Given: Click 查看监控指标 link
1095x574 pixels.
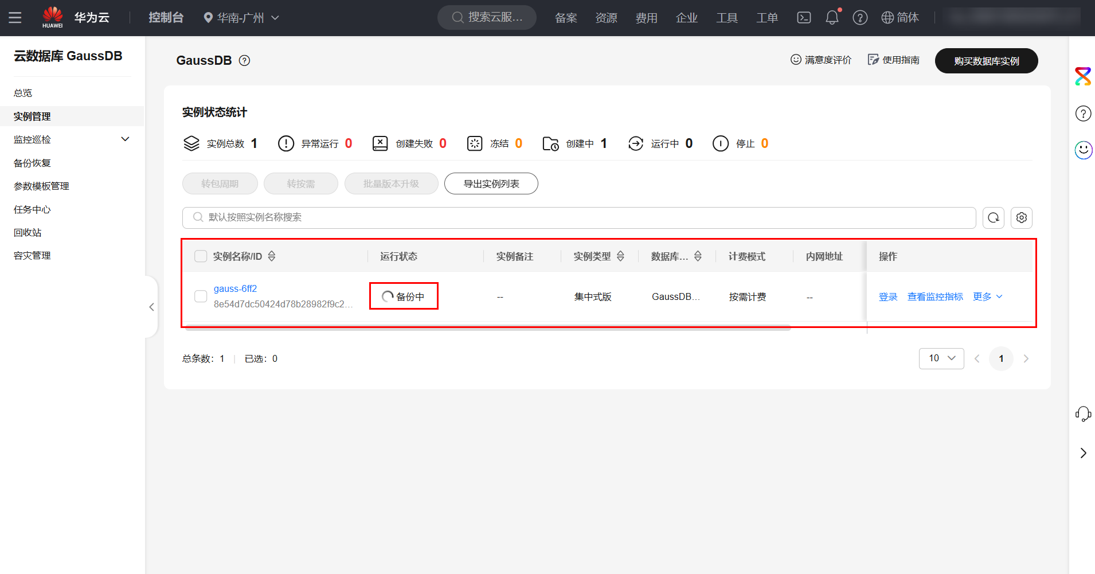Looking at the screenshot, I should tap(935, 296).
